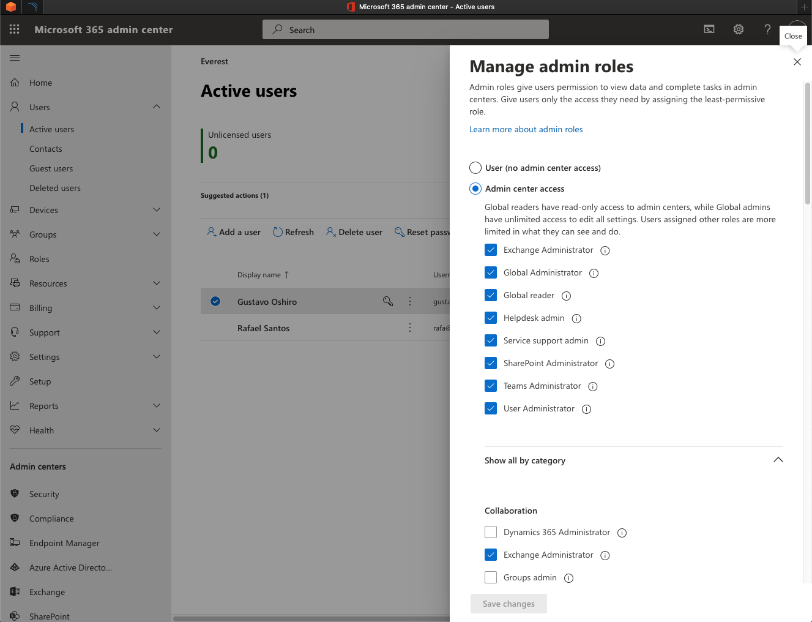Show info for Dynamics 365 Administrator role
Viewport: 812px width, 622px height.
click(622, 533)
